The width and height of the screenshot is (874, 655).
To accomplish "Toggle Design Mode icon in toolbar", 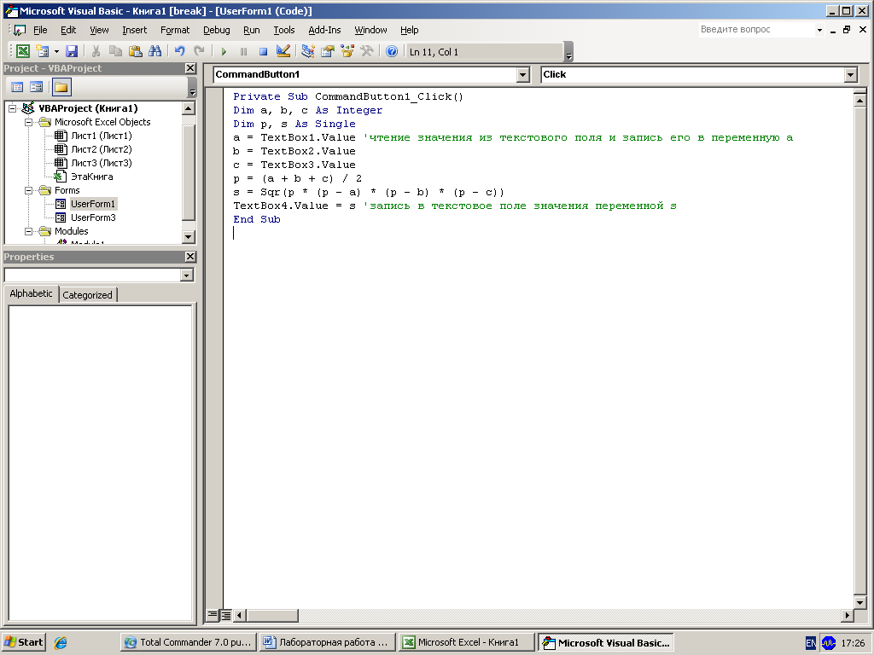I will [x=283, y=52].
